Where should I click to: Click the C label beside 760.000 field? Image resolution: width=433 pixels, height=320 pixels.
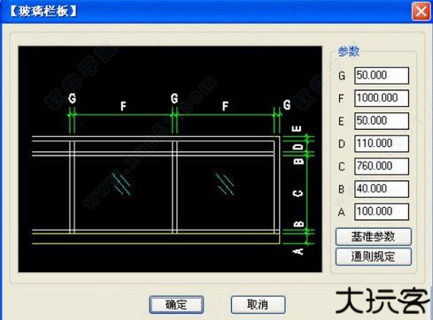click(342, 166)
